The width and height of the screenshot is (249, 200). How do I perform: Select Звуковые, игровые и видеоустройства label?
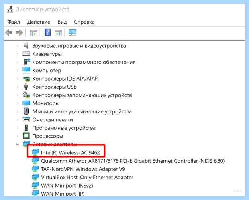[x=79, y=46]
